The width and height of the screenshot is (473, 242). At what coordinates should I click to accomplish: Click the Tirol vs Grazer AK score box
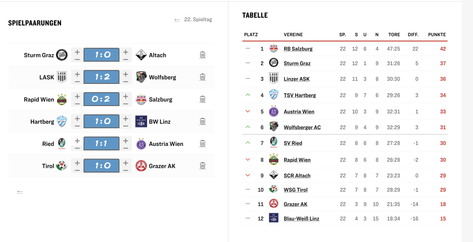point(101,166)
